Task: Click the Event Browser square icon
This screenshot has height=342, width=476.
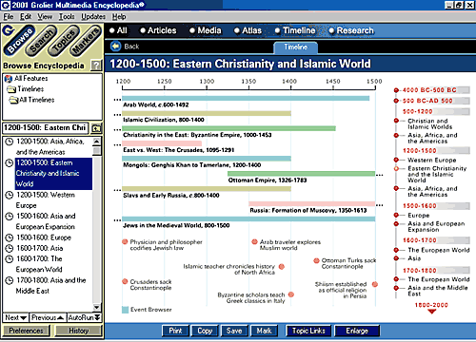Action: point(125,310)
